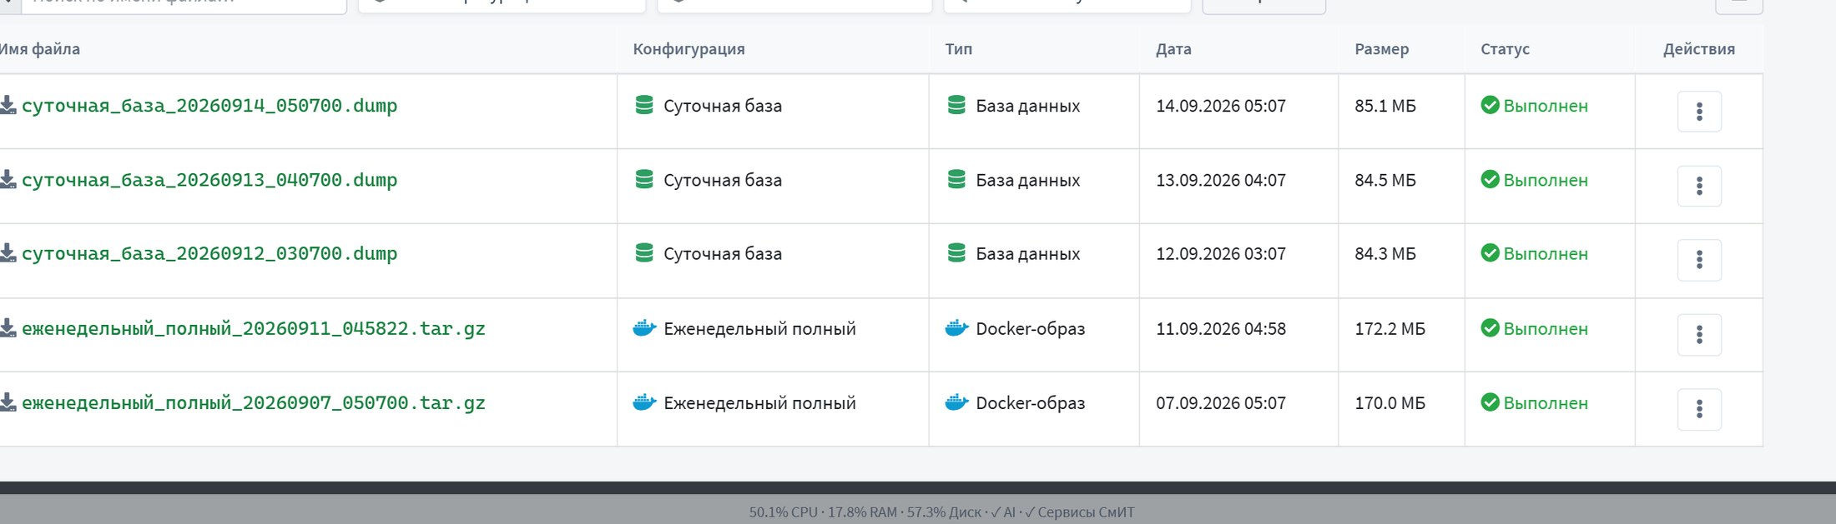1836x524 pixels.
Task: Open three-dot menu for суточная_база_20260912_030700.dump
Action: click(1699, 260)
